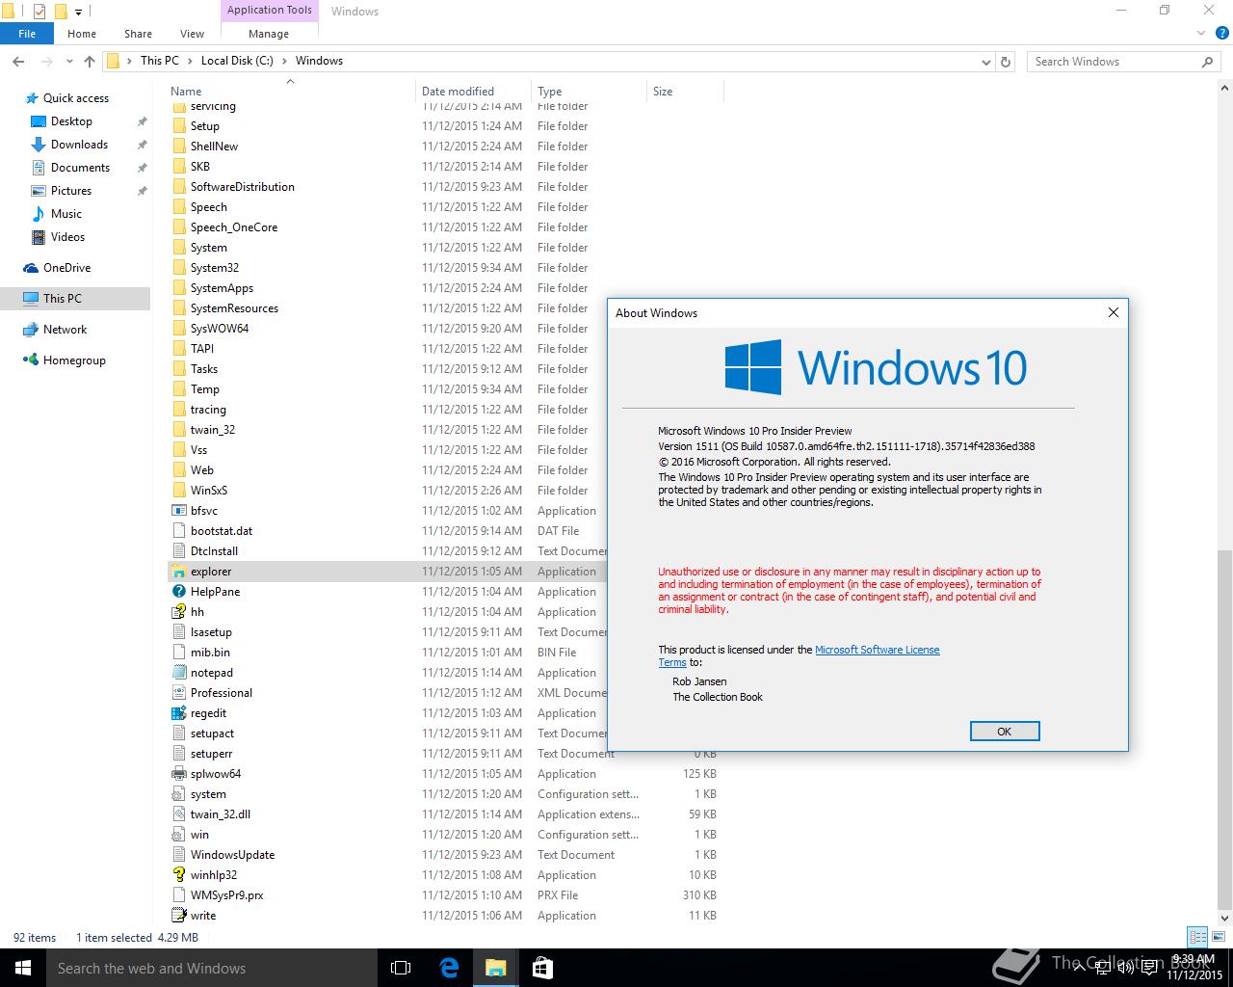Click the splwow64 printer icon
Screen dimensions: 1233x987
pyautogui.click(x=178, y=774)
